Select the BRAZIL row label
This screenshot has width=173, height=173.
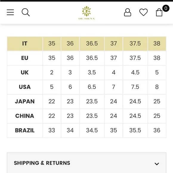(x=25, y=130)
